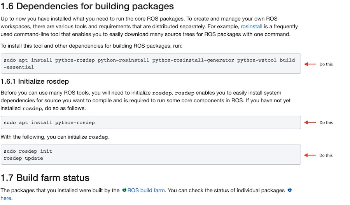This screenshot has width=350, height=205.
Task: Click the "rosdep update" command line
Action: point(23,158)
